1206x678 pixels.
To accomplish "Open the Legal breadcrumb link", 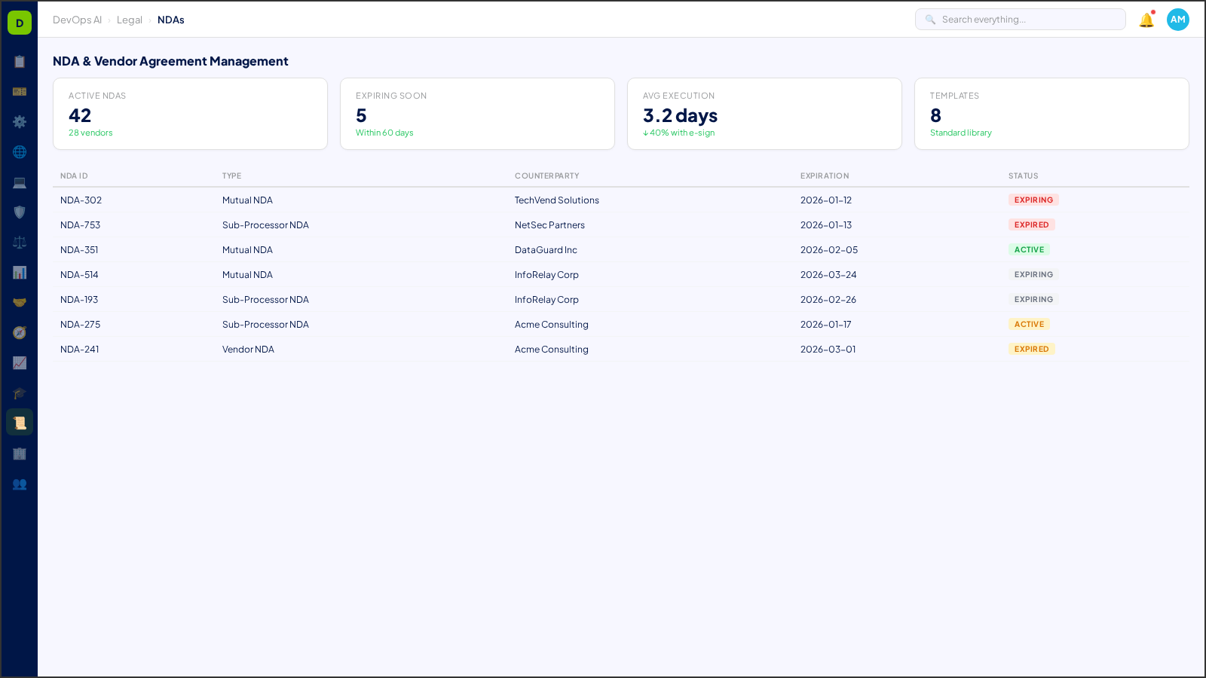I will coord(129,20).
